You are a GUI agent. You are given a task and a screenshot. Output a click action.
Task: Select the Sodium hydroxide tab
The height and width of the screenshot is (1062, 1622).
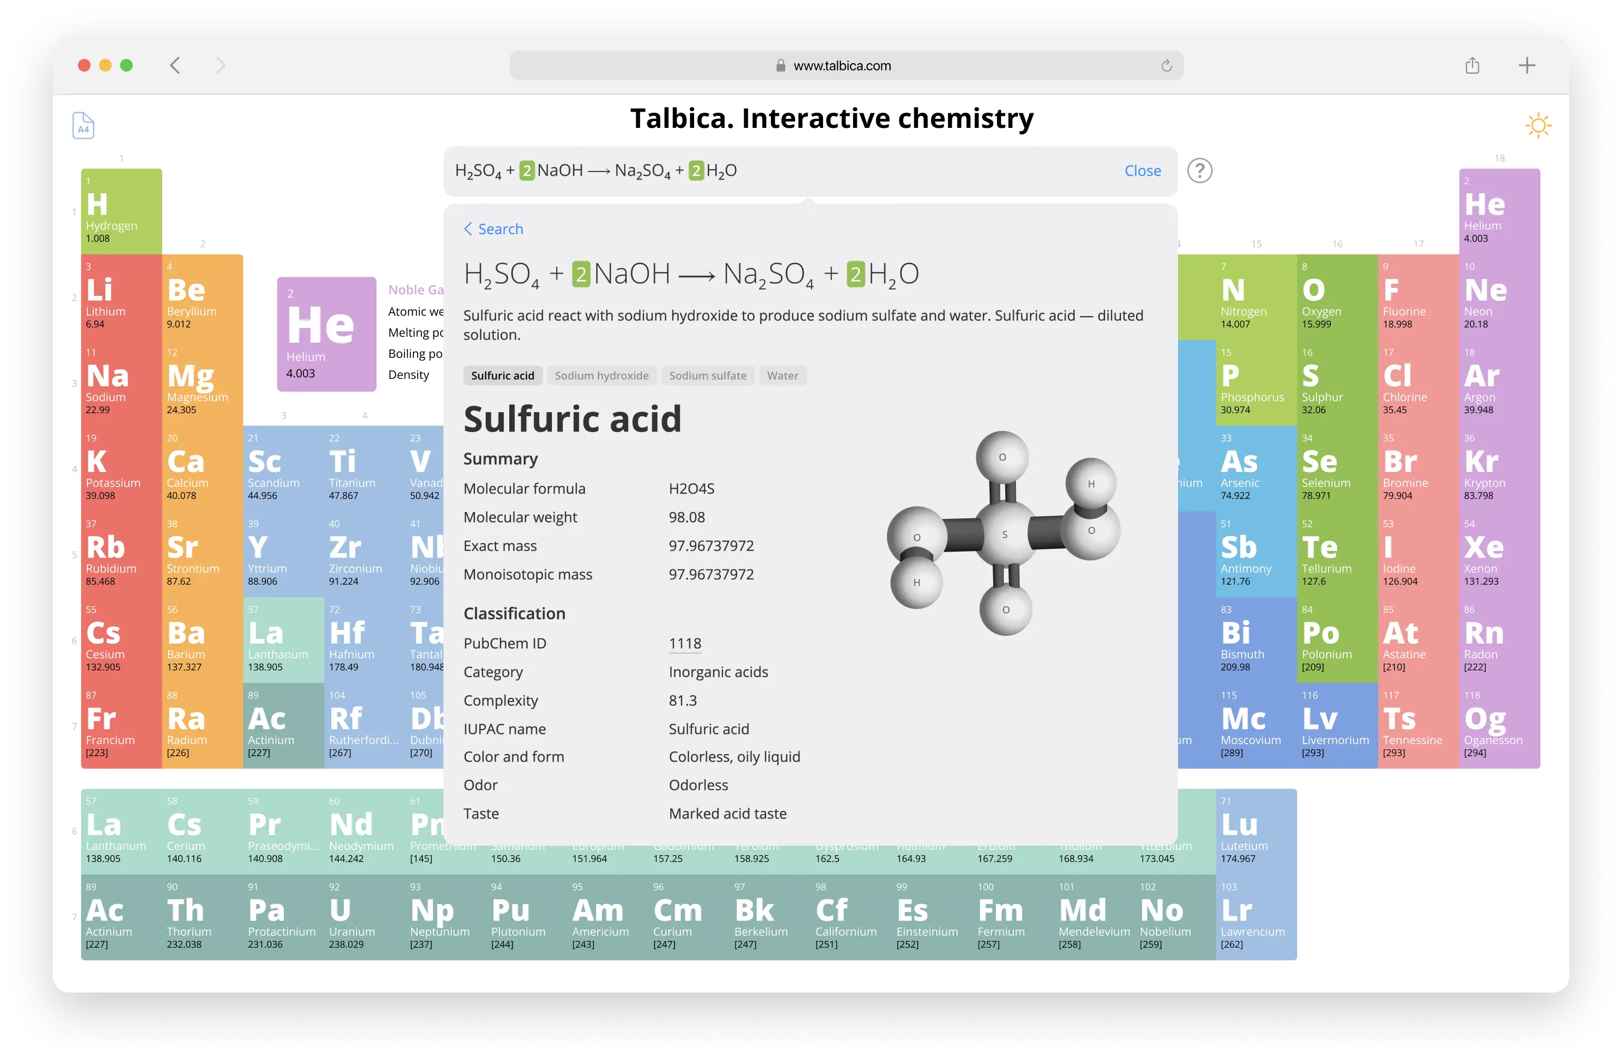602,375
